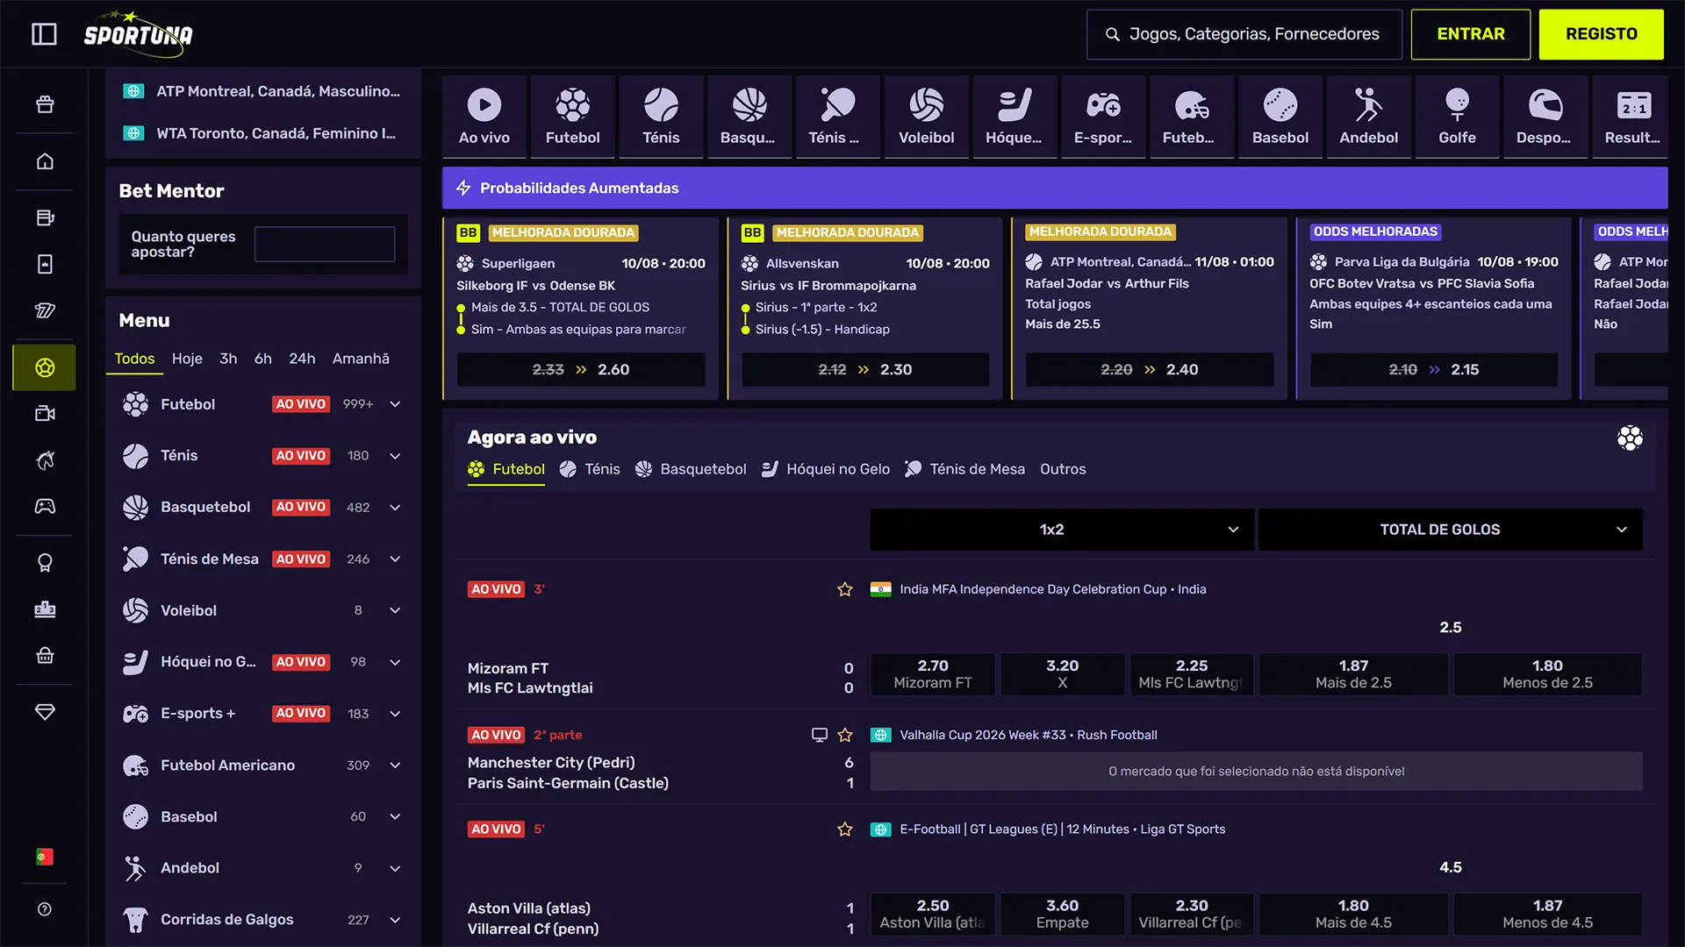This screenshot has width=1685, height=947.
Task: Open the TOTAL DE GOLOS dropdown
Action: (1451, 530)
